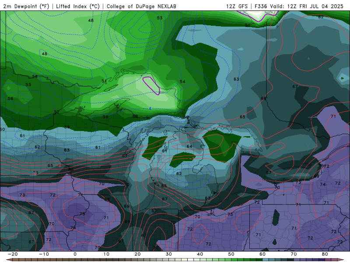
Task: Click the '-10' label on the color scale
Action: 44,254
